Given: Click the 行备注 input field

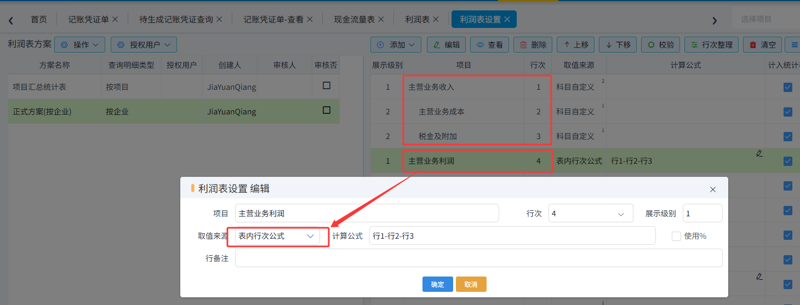Looking at the screenshot, I should point(479,258).
